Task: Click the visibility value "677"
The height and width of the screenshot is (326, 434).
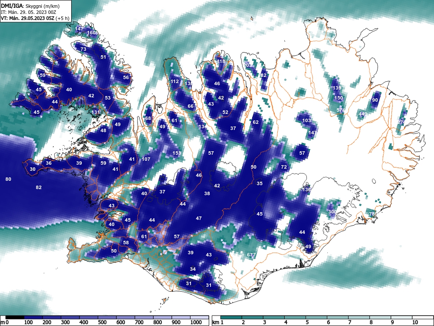Action: [x=251, y=255]
